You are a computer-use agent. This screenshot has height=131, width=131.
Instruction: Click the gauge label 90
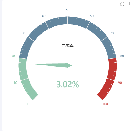tap(120, 83)
